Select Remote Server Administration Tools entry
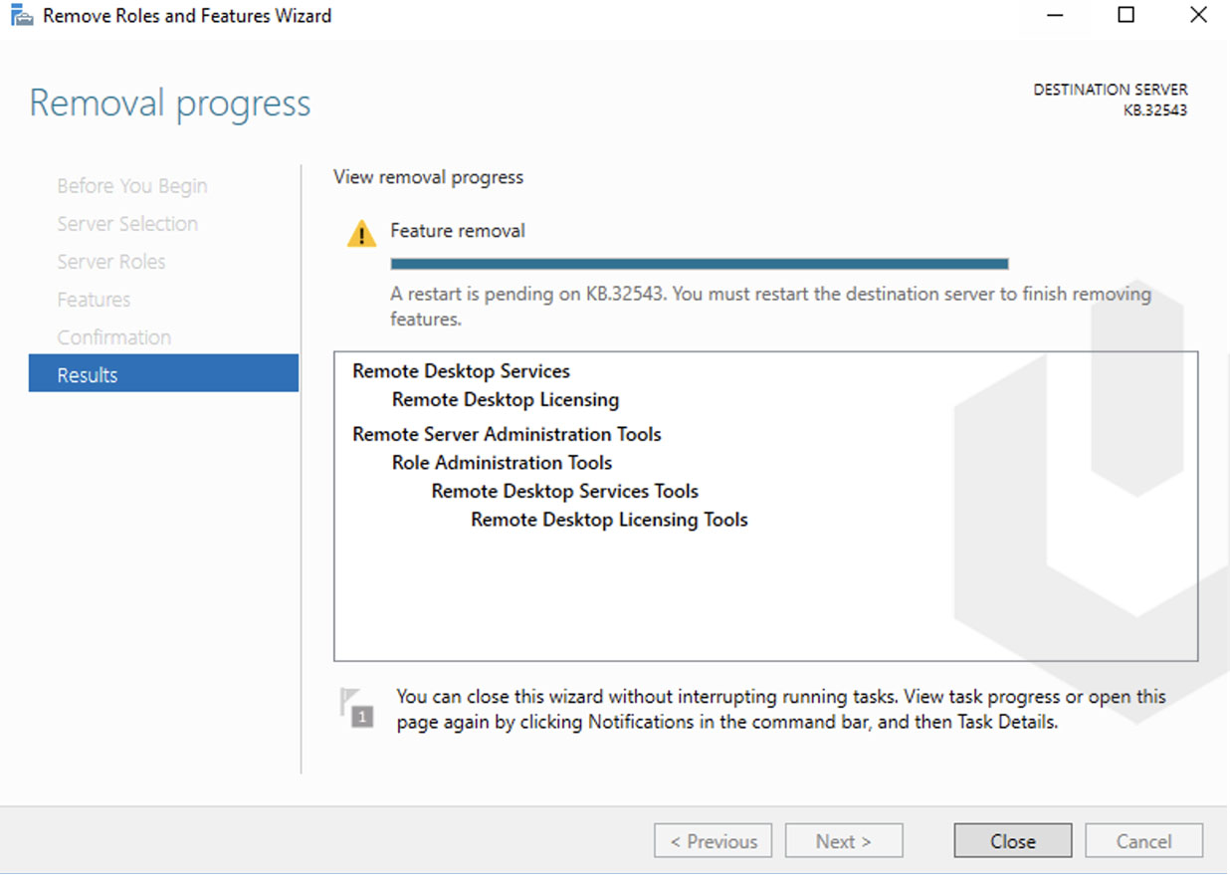Screen dimensions: 1230x875 tap(507, 434)
